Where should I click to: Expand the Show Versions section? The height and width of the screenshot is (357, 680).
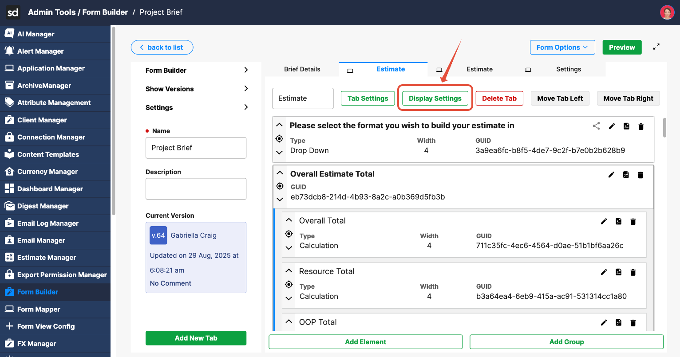[x=246, y=89]
